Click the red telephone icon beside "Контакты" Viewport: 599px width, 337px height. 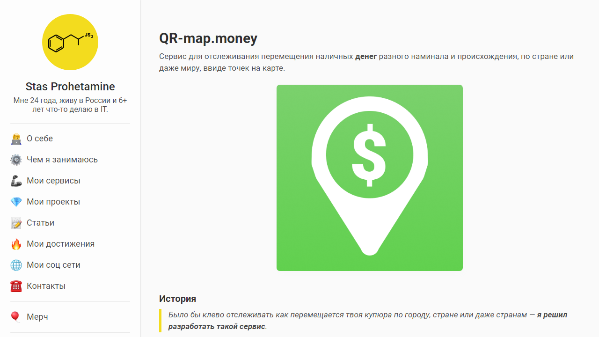pos(15,286)
